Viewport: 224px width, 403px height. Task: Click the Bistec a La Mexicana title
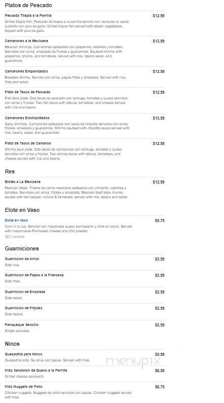pyautogui.click(x=23, y=181)
